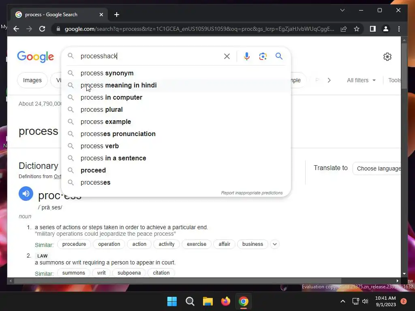Open the Windows Start menu
Viewport: 415px width, 311px height.
172,301
